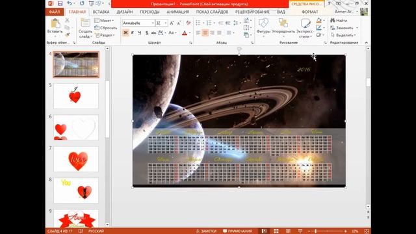The width and height of the screenshot is (416, 234).
Task: Expand the Раздел section dropdown
Action: pyautogui.click(x=105, y=35)
